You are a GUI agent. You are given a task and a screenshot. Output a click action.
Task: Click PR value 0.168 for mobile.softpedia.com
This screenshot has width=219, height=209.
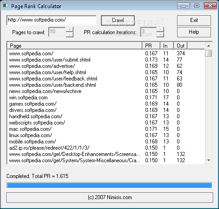pos(151,142)
